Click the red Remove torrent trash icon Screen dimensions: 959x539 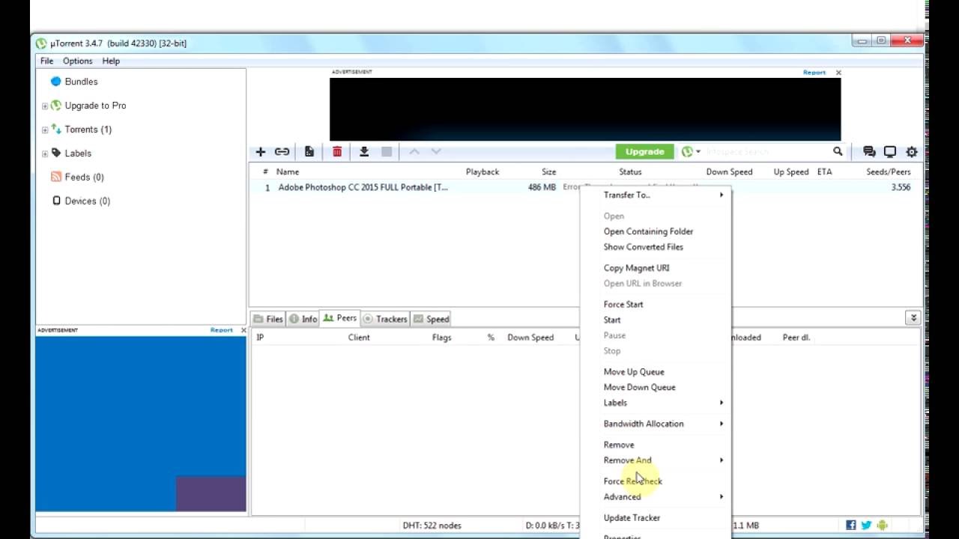click(x=337, y=152)
